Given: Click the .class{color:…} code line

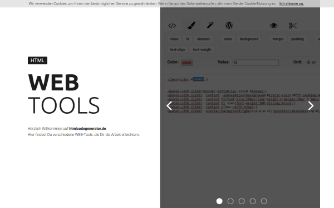Looking at the screenshot, I should [x=187, y=79].
